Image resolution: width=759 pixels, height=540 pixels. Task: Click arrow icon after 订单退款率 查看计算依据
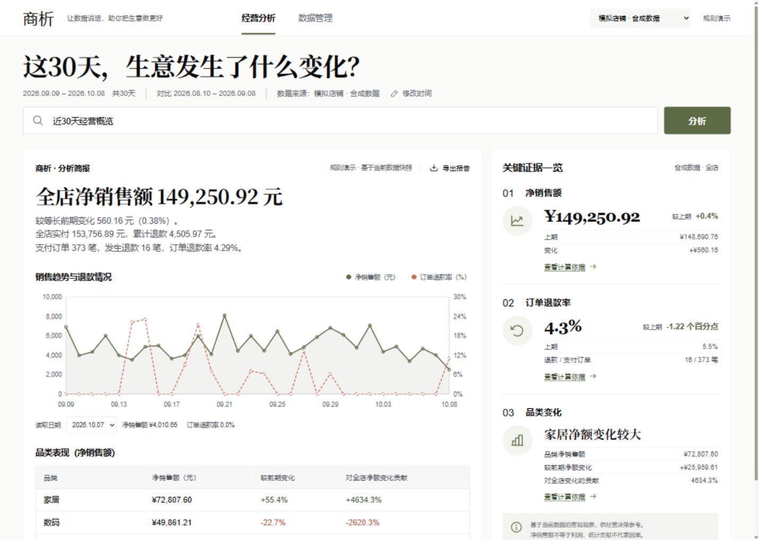593,376
